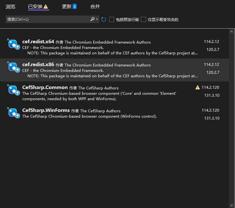Click the scroll up arrow of list
The image size is (235, 208).
232,31
